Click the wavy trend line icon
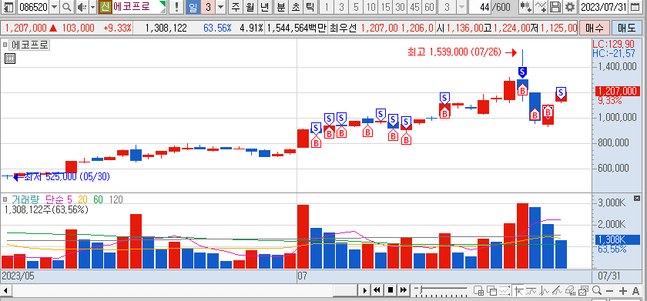This screenshot has width=647, height=301. 531,290
